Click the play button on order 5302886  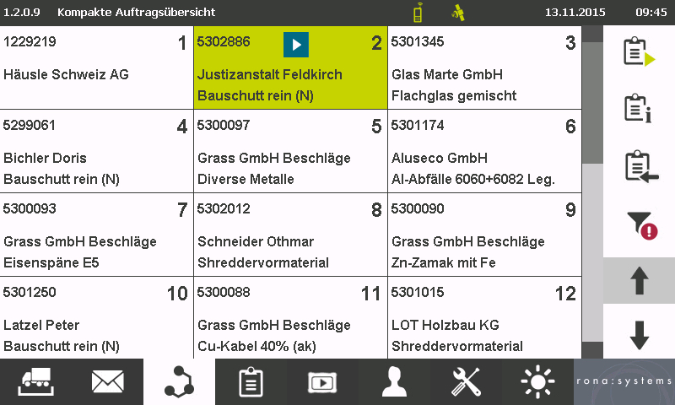[296, 45]
